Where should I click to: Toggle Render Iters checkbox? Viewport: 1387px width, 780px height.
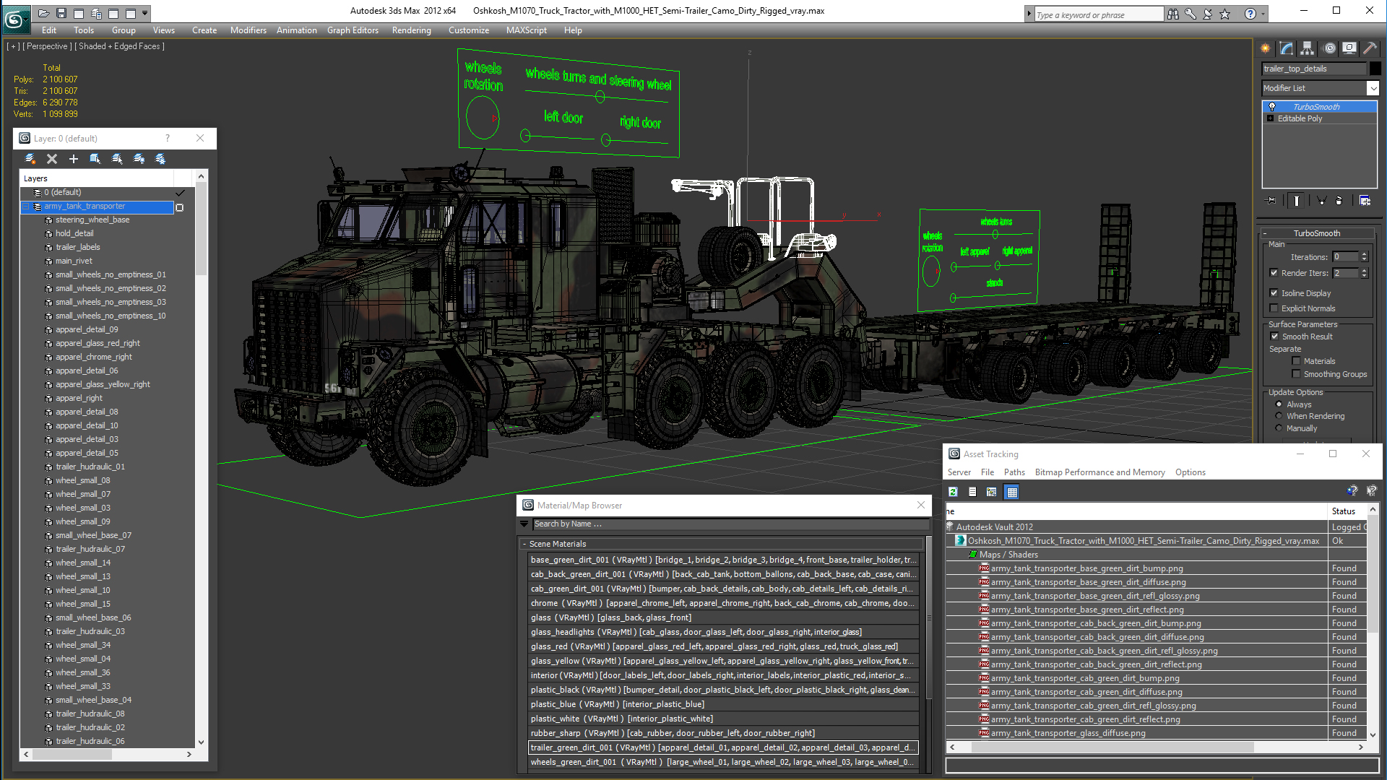coord(1274,273)
